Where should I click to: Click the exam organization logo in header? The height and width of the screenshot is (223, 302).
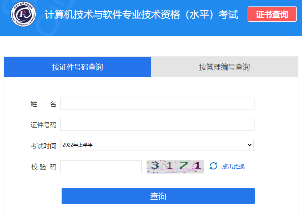(x=23, y=15)
